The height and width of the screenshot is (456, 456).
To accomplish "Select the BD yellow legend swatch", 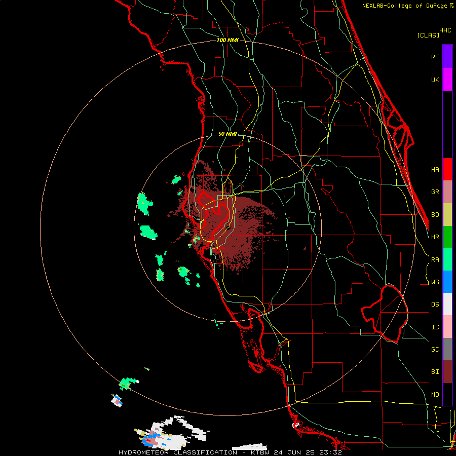I will [x=447, y=215].
